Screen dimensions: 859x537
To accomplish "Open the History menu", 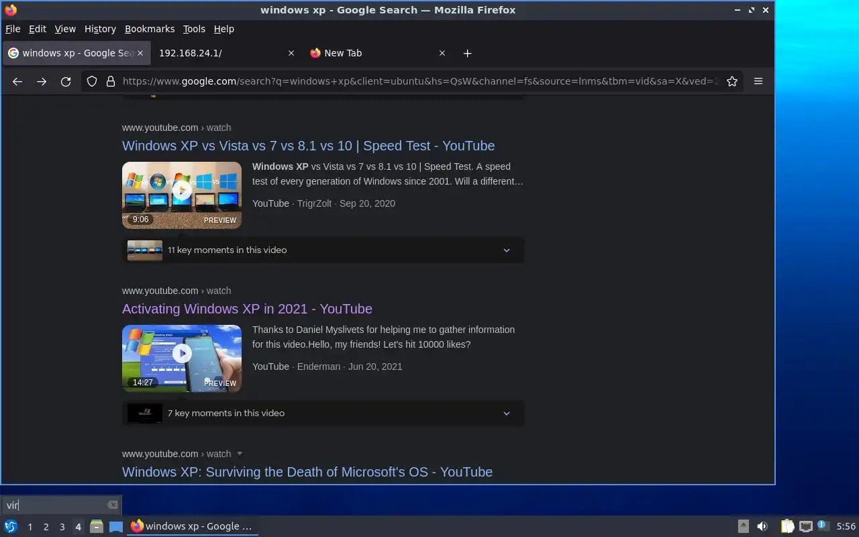I will click(100, 29).
